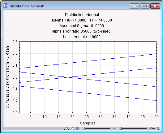Click the three blue dots icon
The image size is (163, 133).
coord(116,128)
